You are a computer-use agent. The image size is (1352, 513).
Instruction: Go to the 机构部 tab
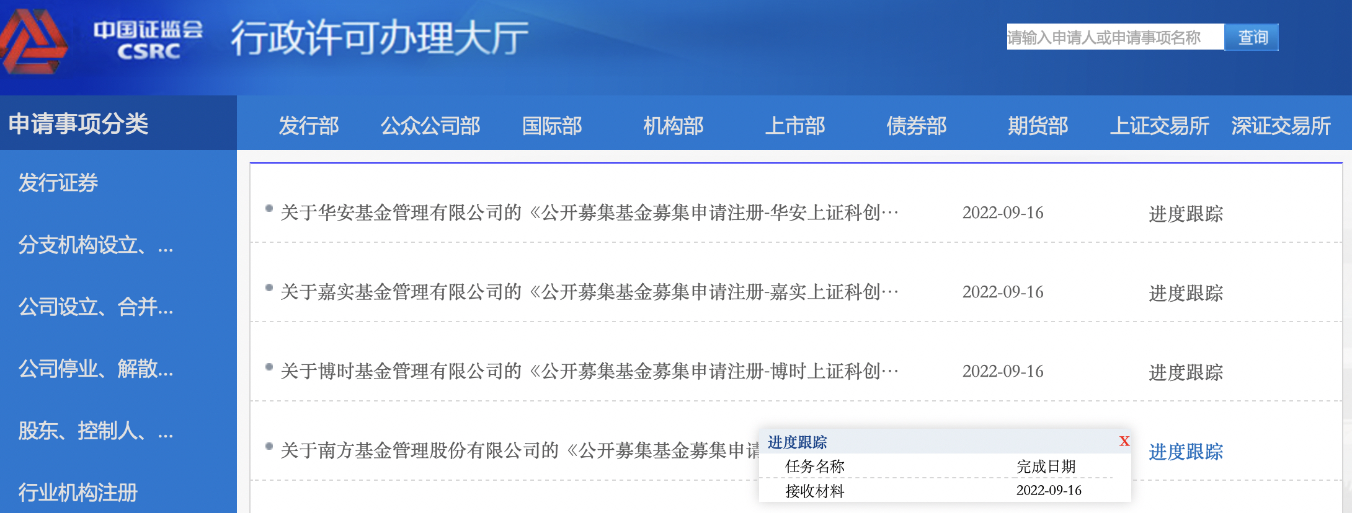673,126
